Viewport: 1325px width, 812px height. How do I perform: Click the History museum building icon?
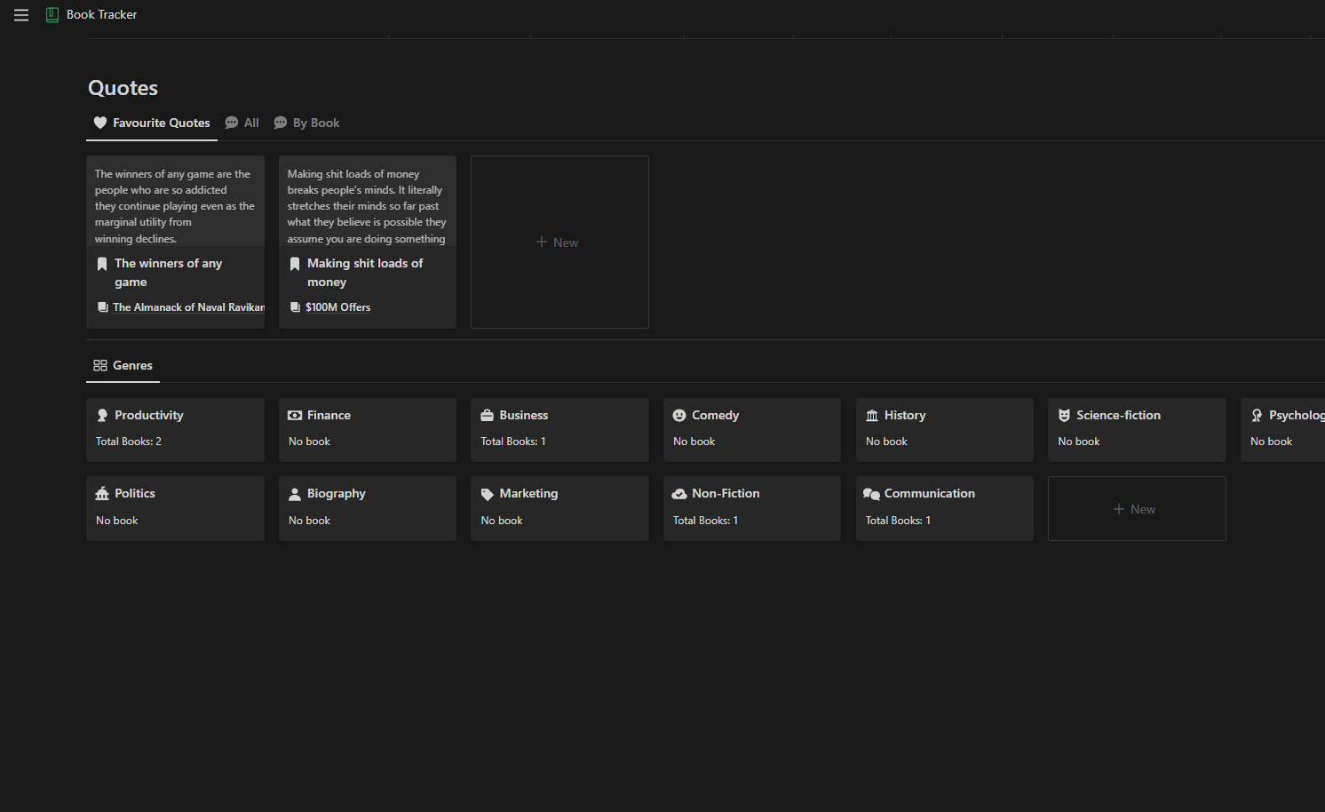point(872,416)
